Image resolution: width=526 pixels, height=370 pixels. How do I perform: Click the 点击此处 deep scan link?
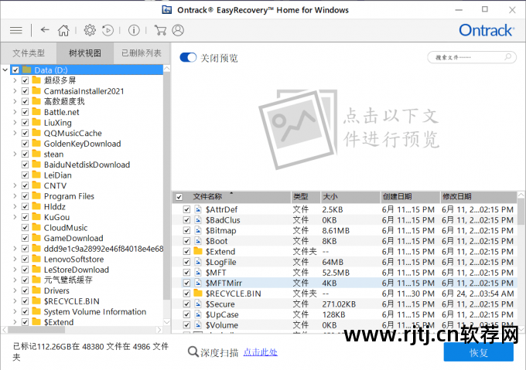point(261,352)
